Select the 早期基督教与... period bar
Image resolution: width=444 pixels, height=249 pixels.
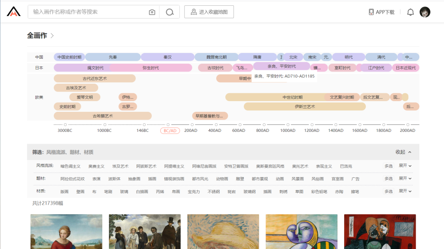pyautogui.click(x=210, y=116)
